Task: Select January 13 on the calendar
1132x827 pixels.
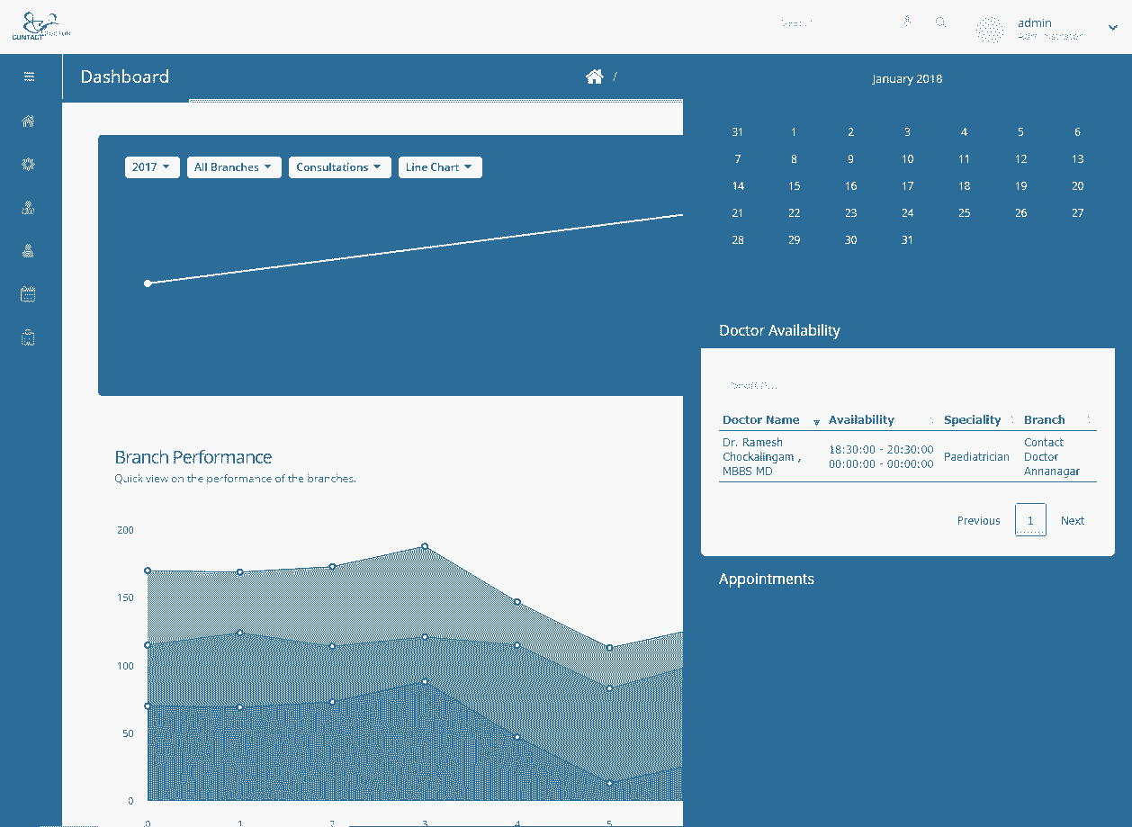Action: (x=1077, y=159)
